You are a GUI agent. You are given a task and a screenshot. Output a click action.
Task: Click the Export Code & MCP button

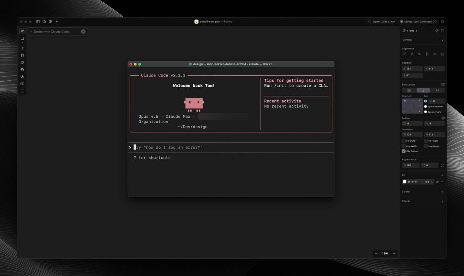381,22
